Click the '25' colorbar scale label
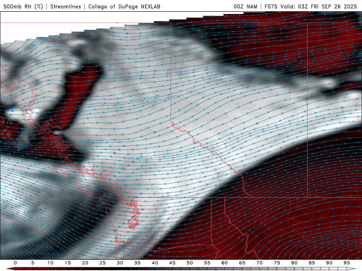 coord(103,263)
